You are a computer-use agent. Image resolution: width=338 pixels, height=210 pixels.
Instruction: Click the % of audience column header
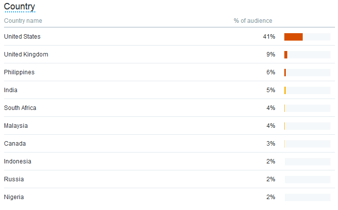click(x=253, y=21)
